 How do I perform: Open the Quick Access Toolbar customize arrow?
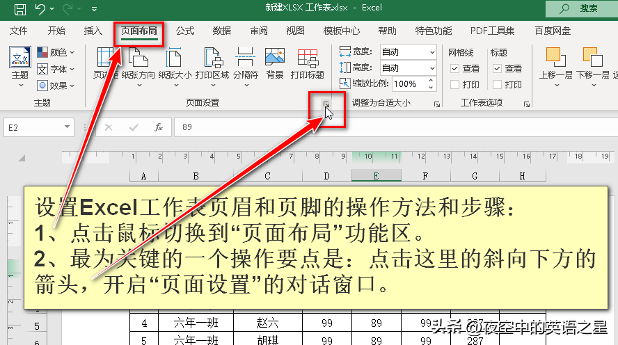click(x=94, y=8)
